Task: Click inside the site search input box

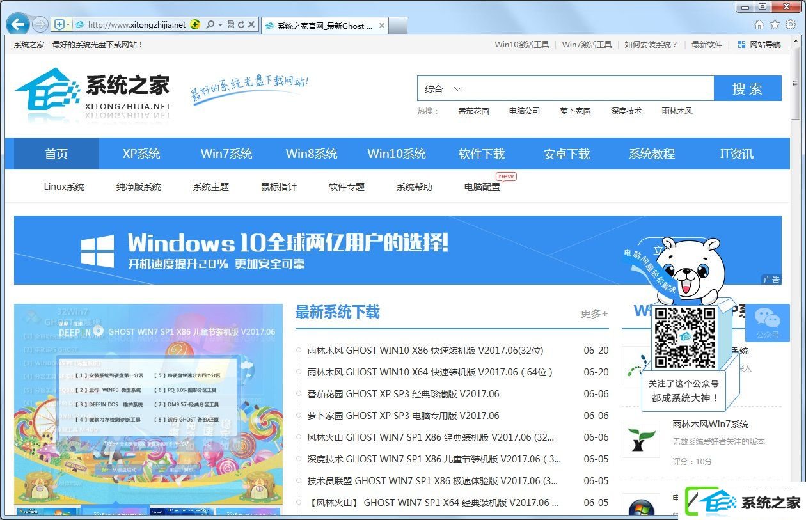Action: pyautogui.click(x=589, y=89)
